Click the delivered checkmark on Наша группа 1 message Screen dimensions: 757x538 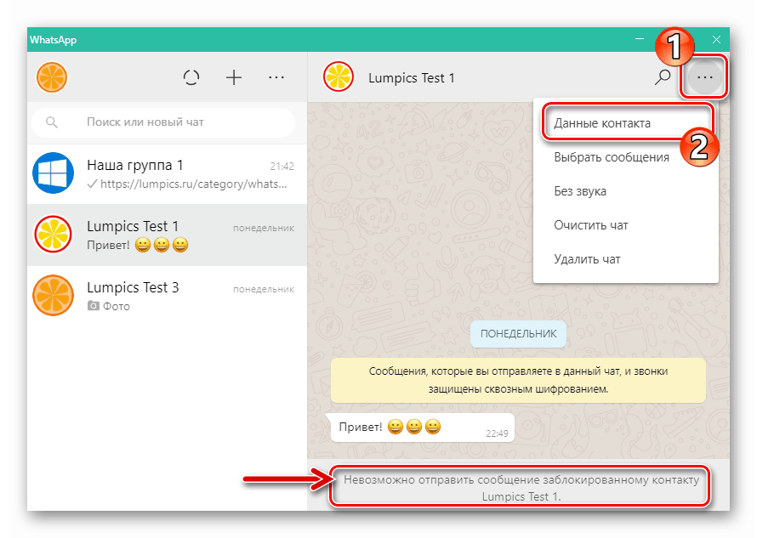(90, 186)
